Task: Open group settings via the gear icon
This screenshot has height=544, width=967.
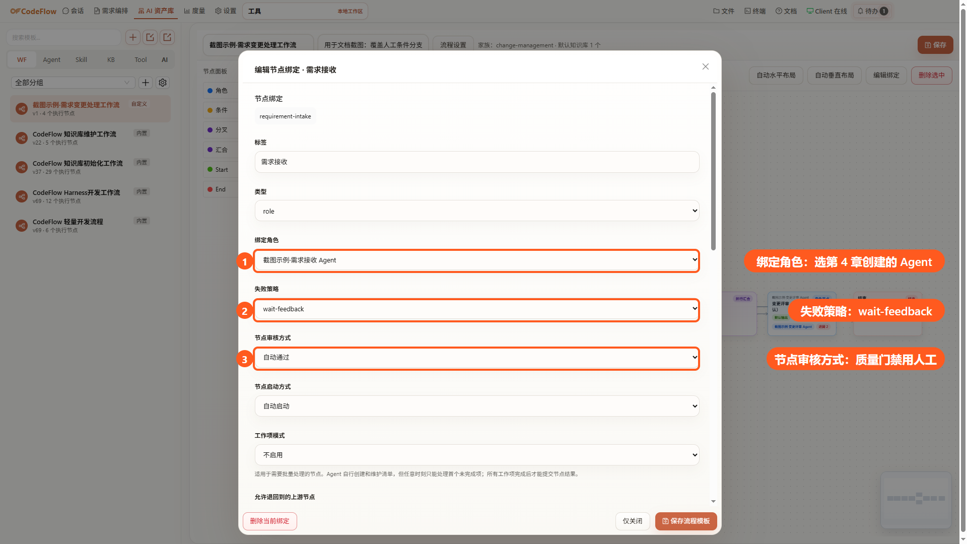Action: 163,83
